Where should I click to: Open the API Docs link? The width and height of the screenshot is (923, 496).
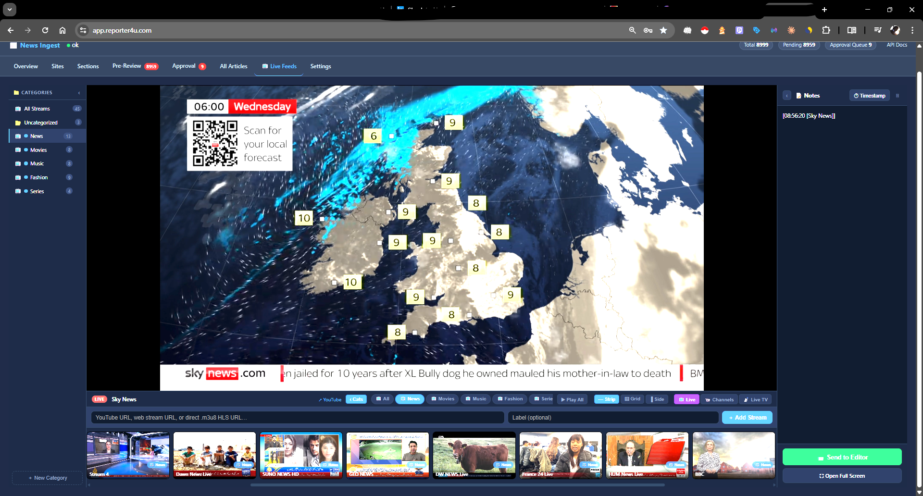[897, 45]
